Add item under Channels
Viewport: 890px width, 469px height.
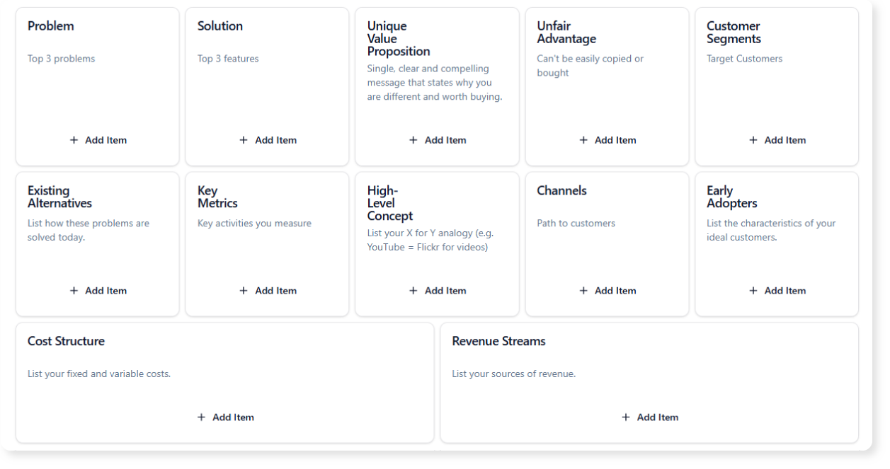(x=607, y=291)
